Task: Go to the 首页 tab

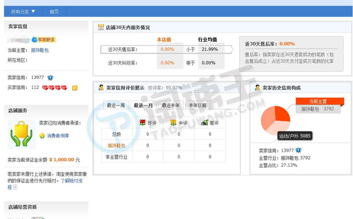Action: [x=54, y=11]
